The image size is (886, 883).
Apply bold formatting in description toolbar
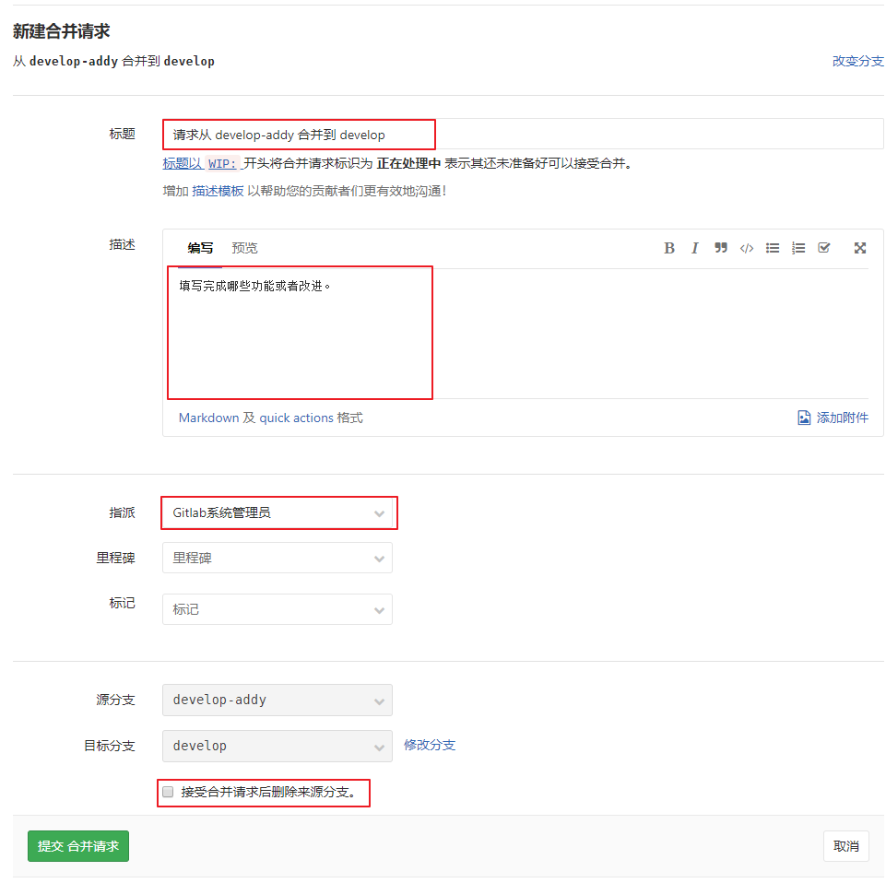click(669, 248)
